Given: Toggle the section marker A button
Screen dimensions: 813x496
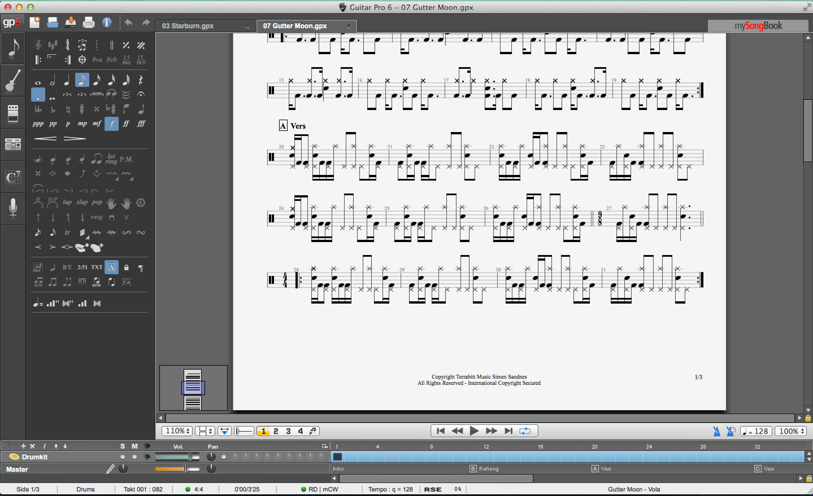Looking at the screenshot, I should tap(112, 267).
